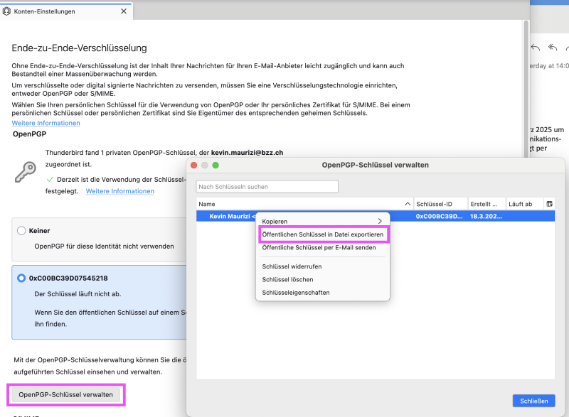This screenshot has width=569, height=417.
Task: Select Öffentliche Schlüssel per E-Mail senden
Action: tap(317, 247)
